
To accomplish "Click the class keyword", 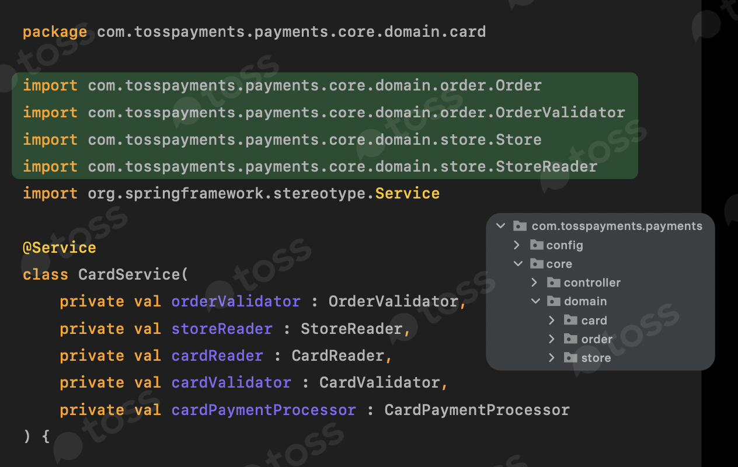I will pyautogui.click(x=46, y=274).
